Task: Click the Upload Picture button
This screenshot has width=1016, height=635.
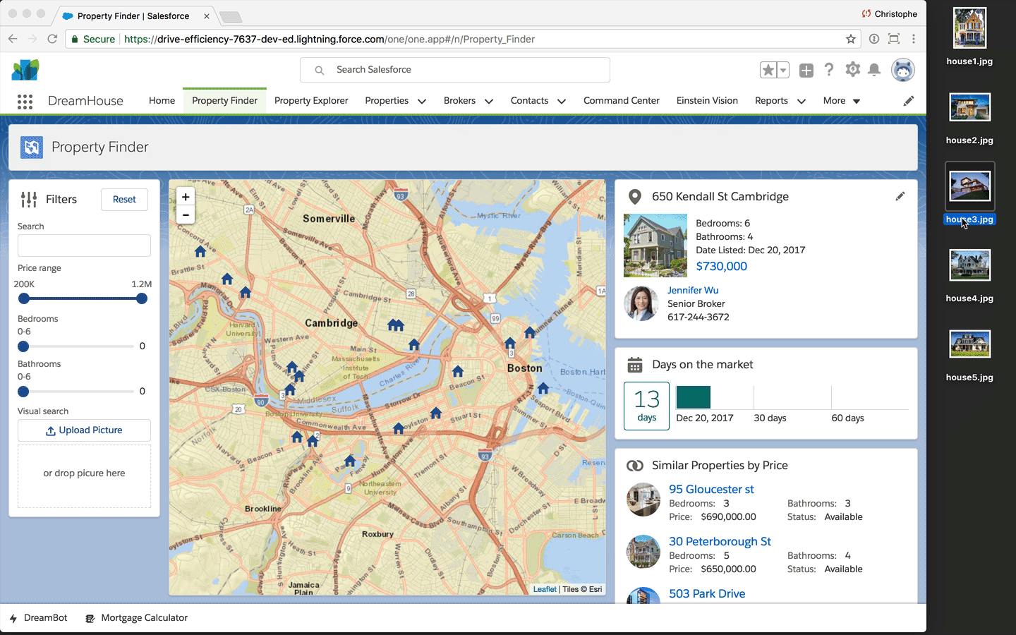Action: (x=84, y=430)
